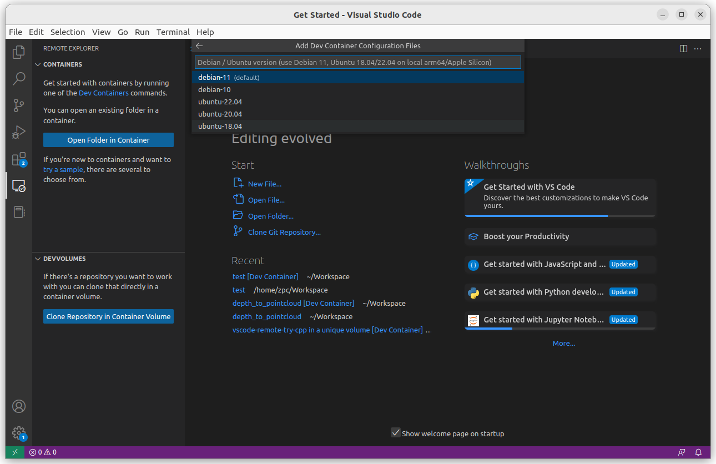Click the green remote window indicator

click(15, 452)
